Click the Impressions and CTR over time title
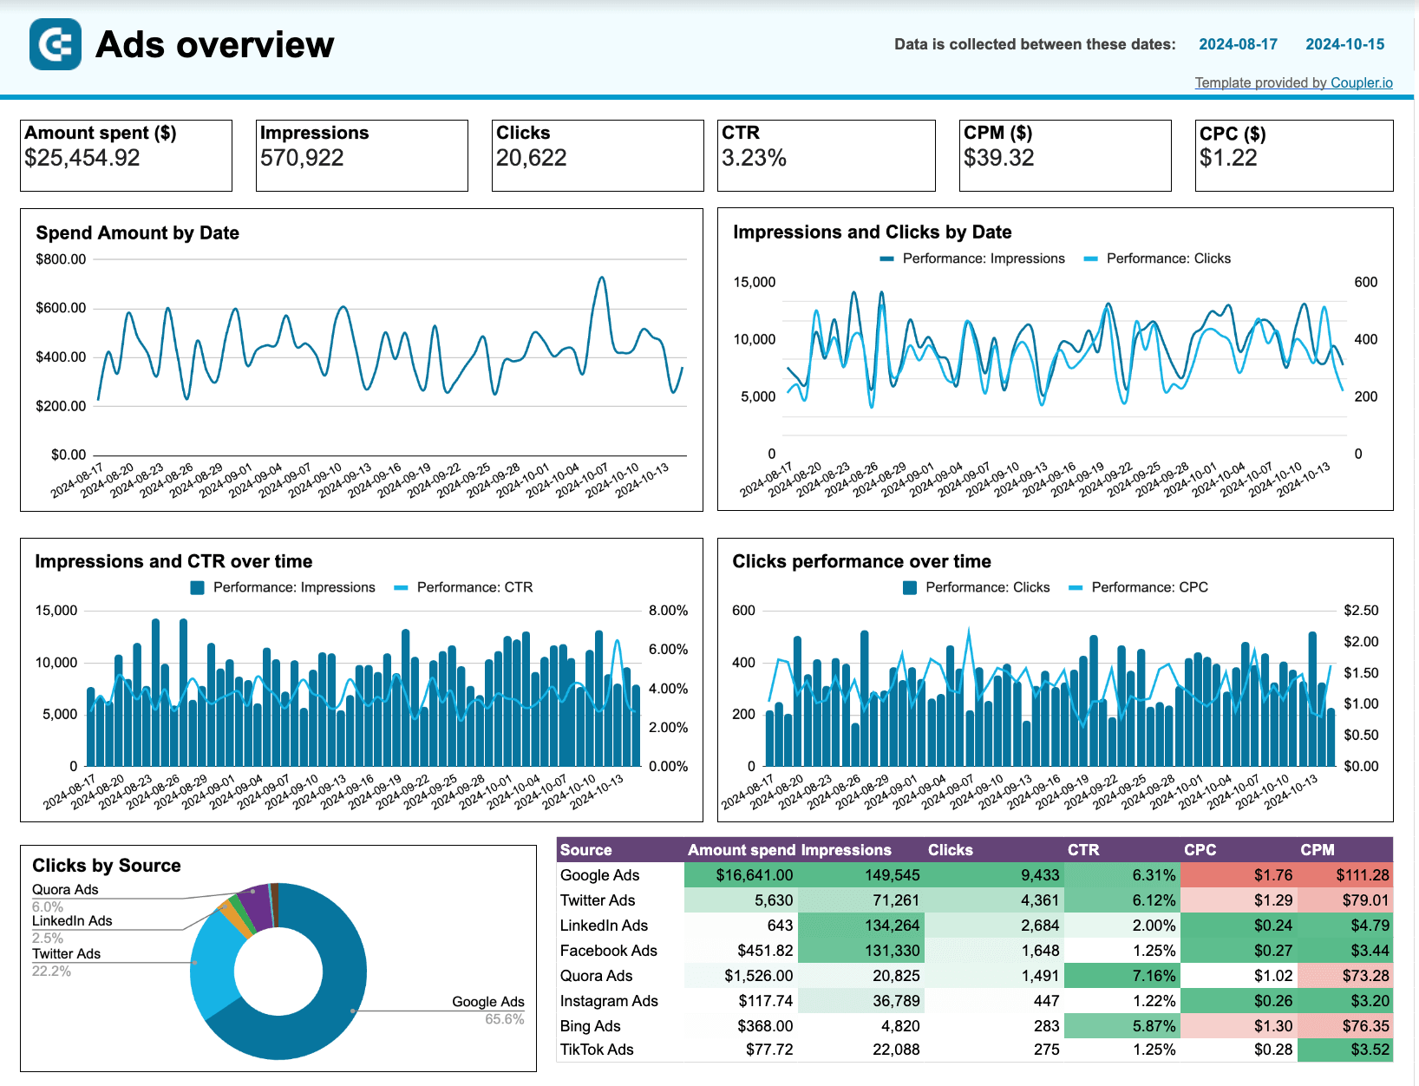Image resolution: width=1419 pixels, height=1086 pixels. point(173,561)
